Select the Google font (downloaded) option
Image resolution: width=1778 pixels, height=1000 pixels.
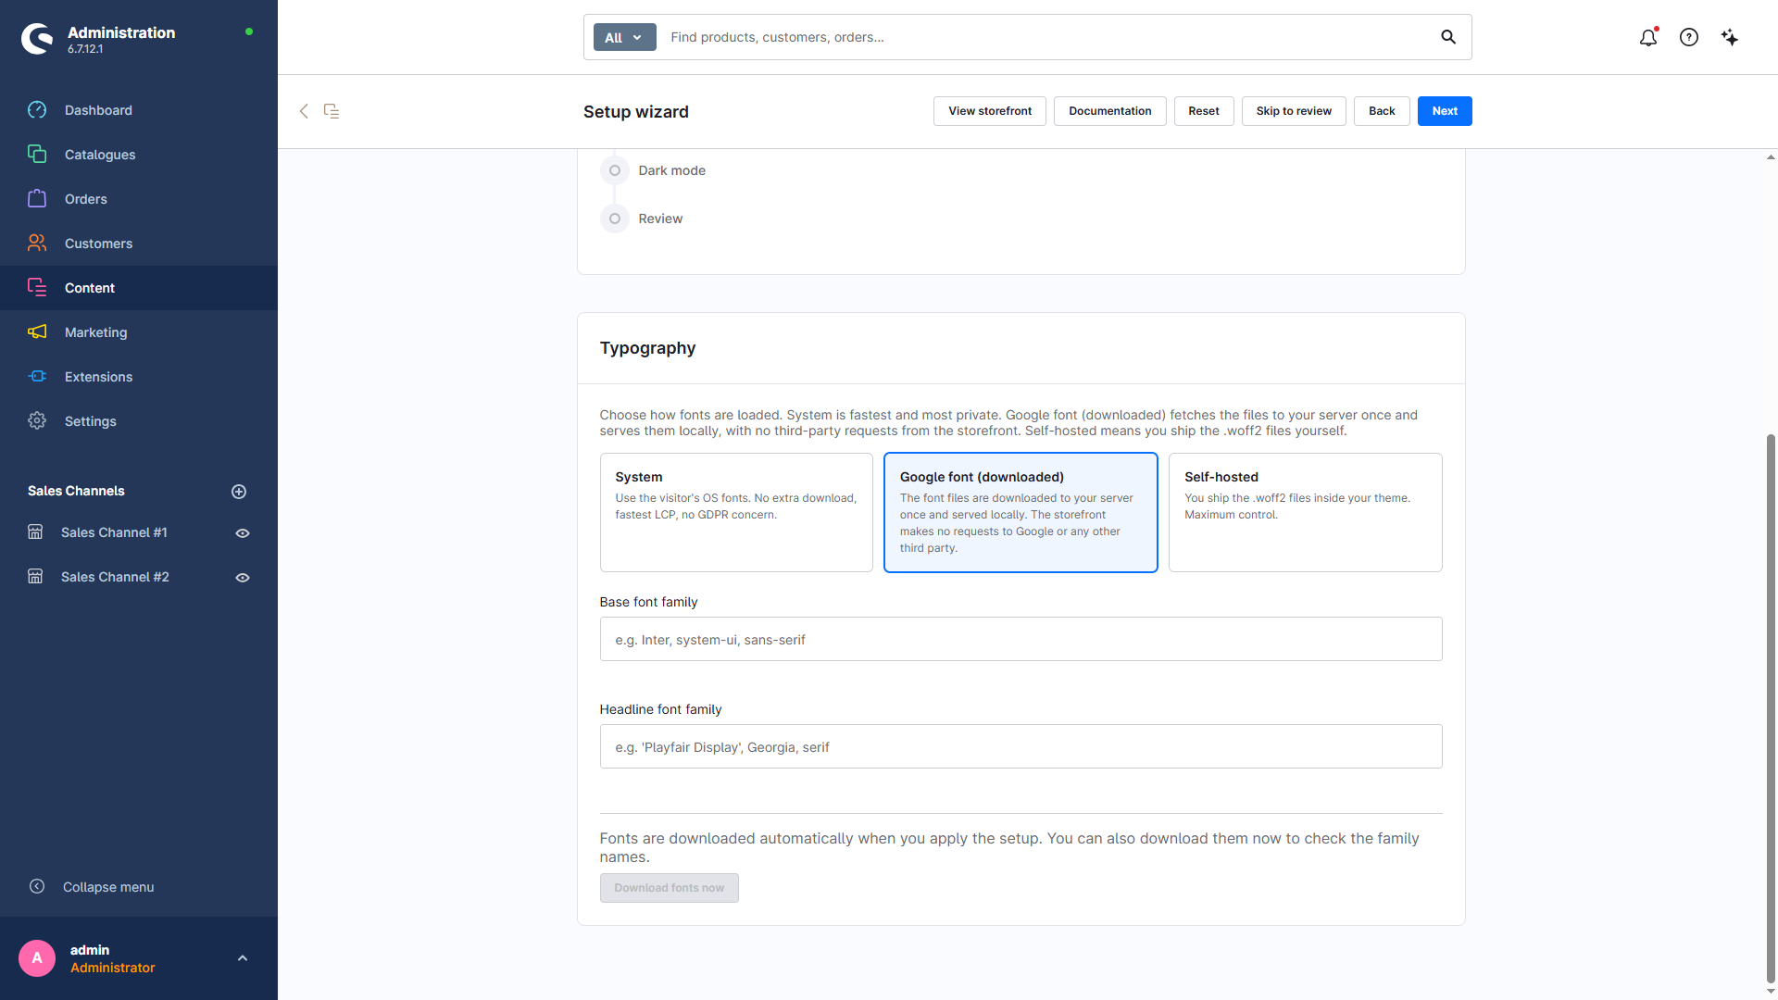click(1020, 512)
